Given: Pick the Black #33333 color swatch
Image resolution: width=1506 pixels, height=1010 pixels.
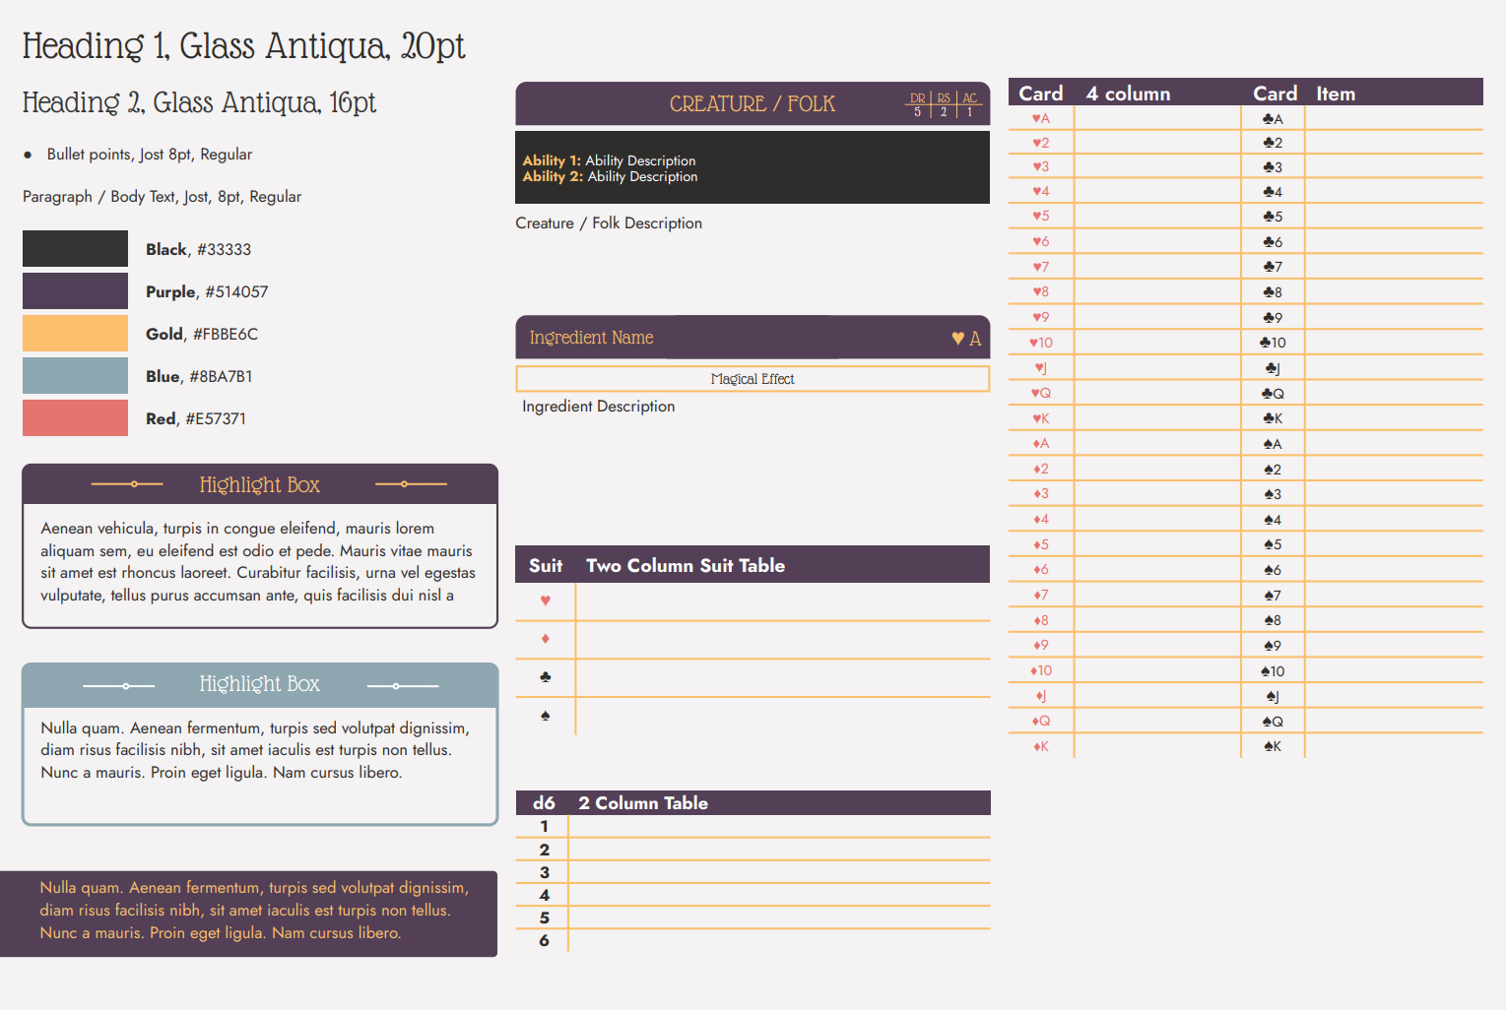Looking at the screenshot, I should point(75,249).
